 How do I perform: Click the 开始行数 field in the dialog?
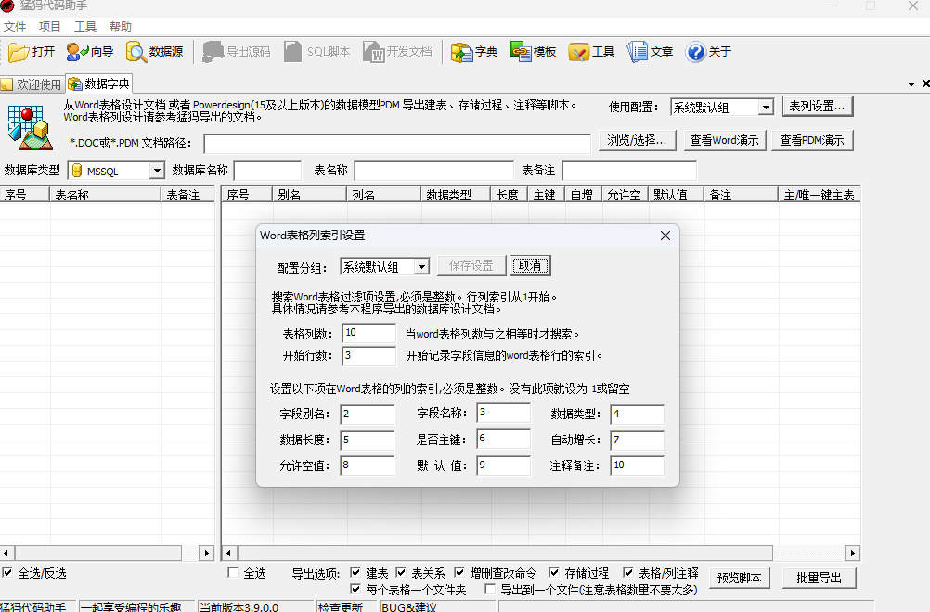point(368,355)
